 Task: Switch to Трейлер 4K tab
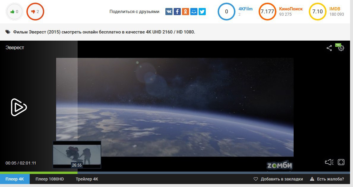pyautogui.click(x=87, y=179)
